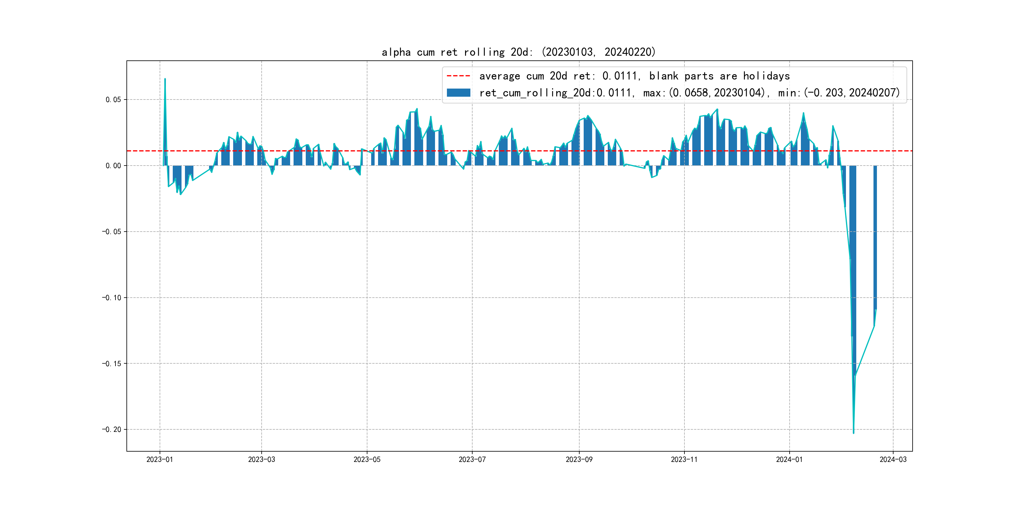Screen dimensions: 1014x507
Task: Click the 0.00 y-axis tick label
Action: click(x=113, y=166)
